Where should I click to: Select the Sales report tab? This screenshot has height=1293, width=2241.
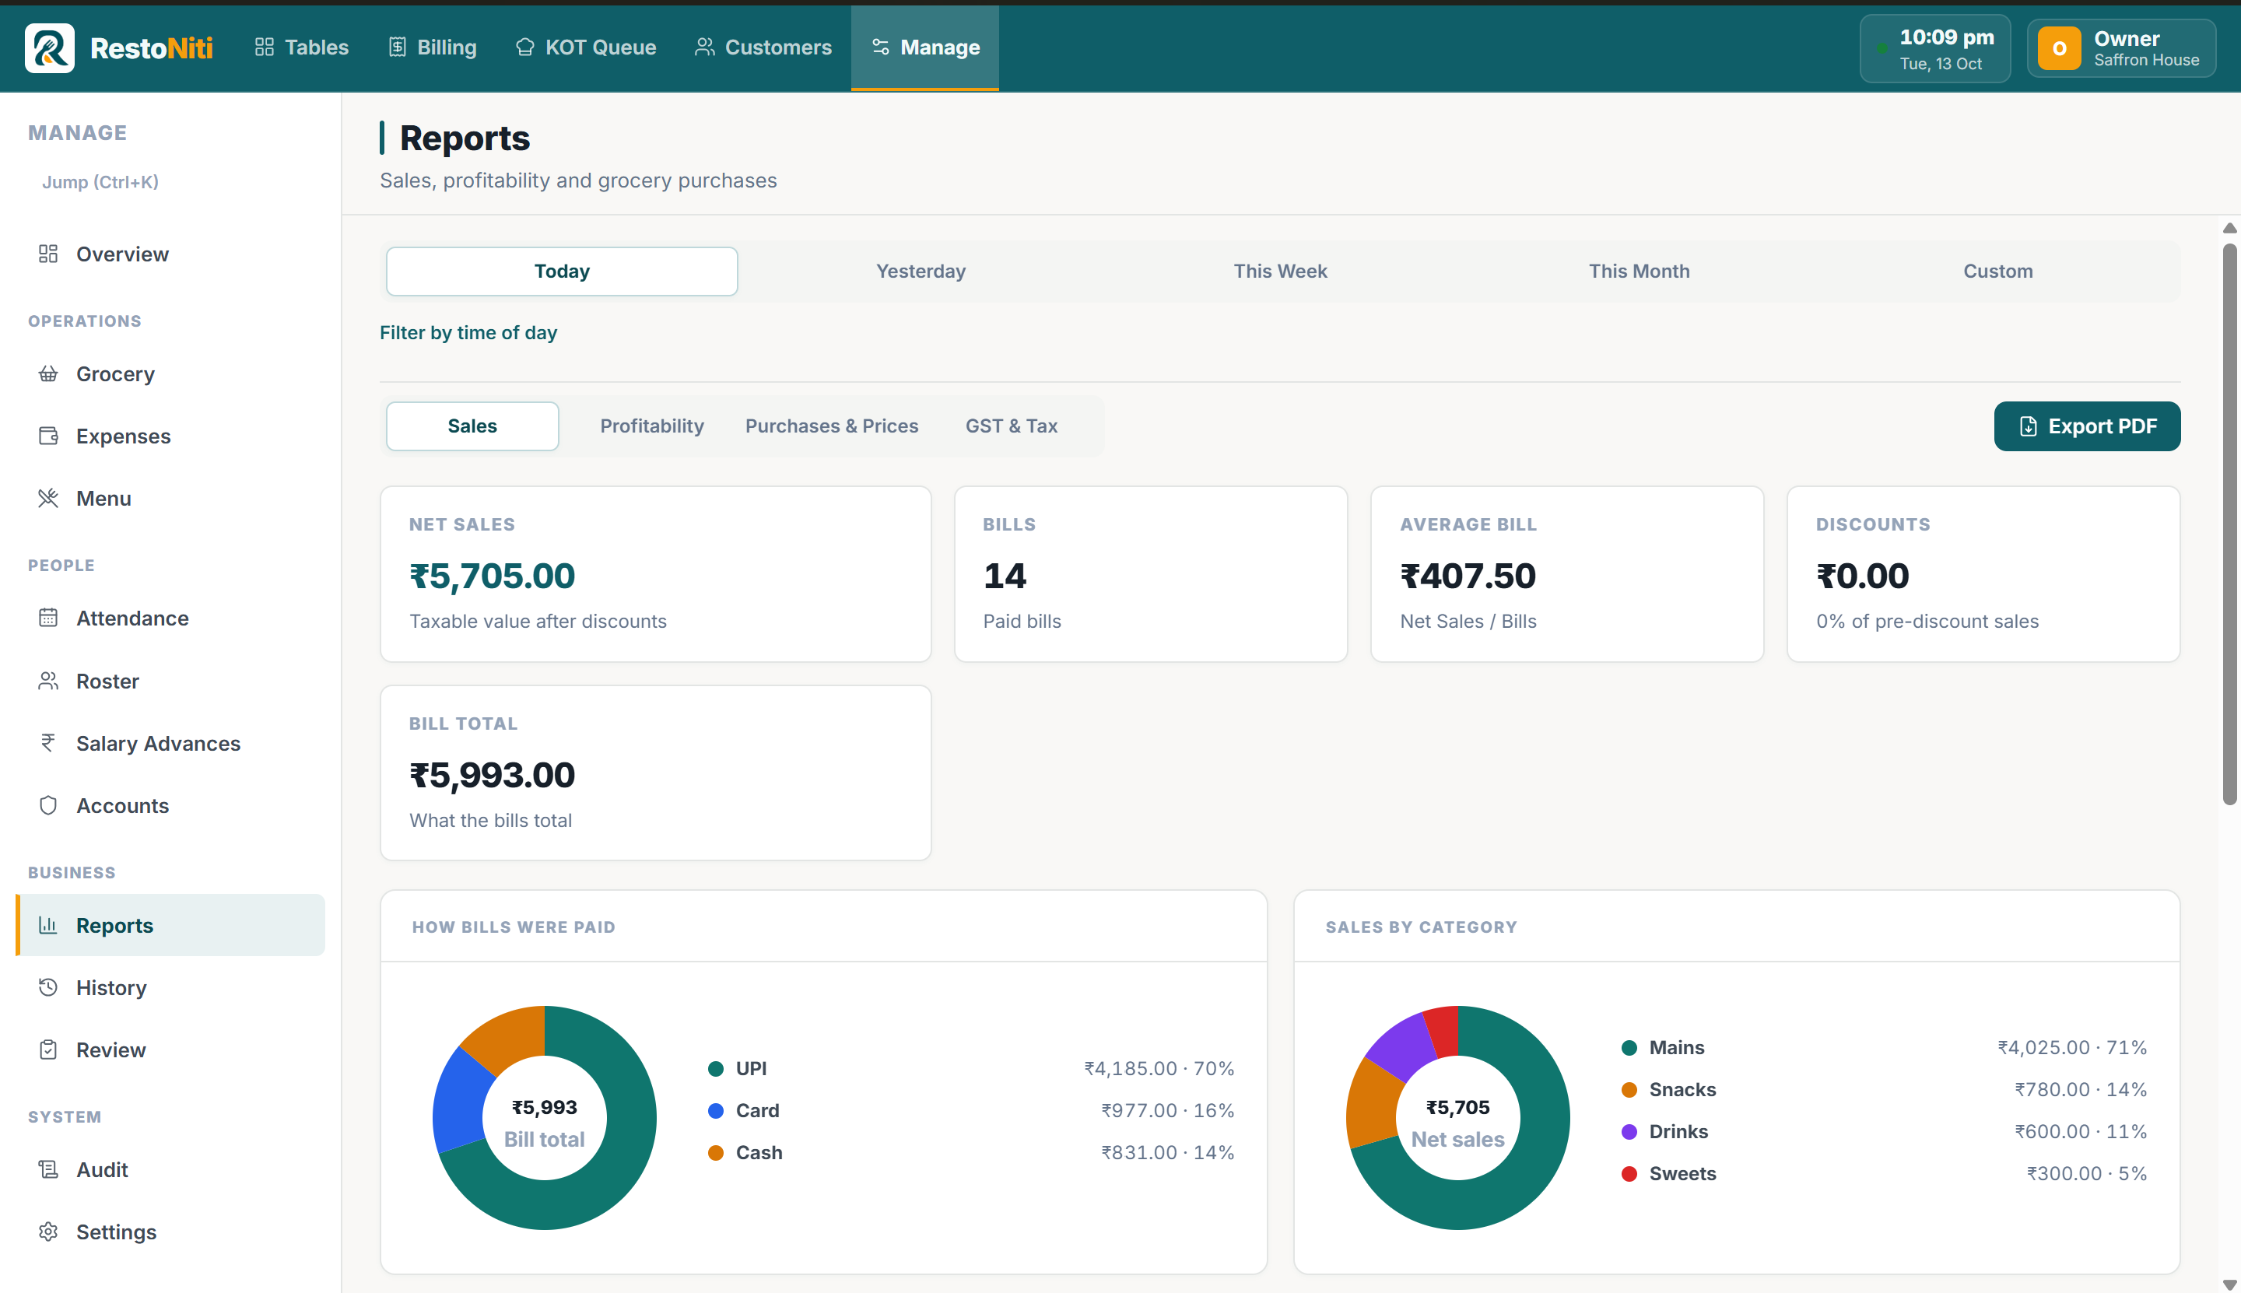coord(472,426)
